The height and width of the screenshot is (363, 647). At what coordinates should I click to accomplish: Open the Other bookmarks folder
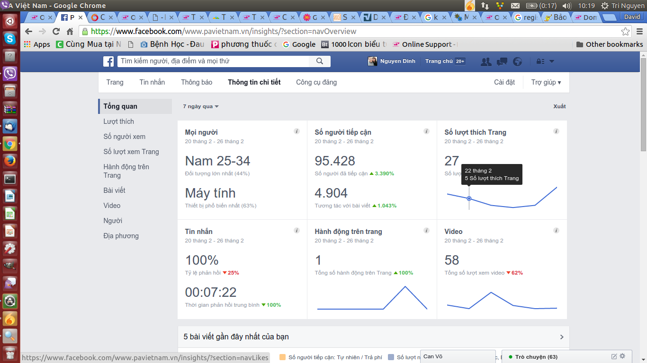click(610, 44)
